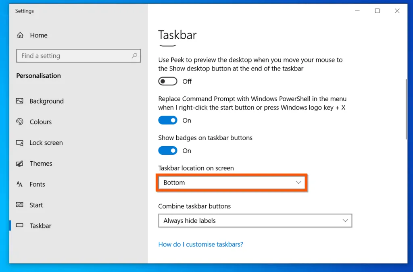413x272 pixels.
Task: Click the search magnifier in Find a setting
Action: coord(134,56)
